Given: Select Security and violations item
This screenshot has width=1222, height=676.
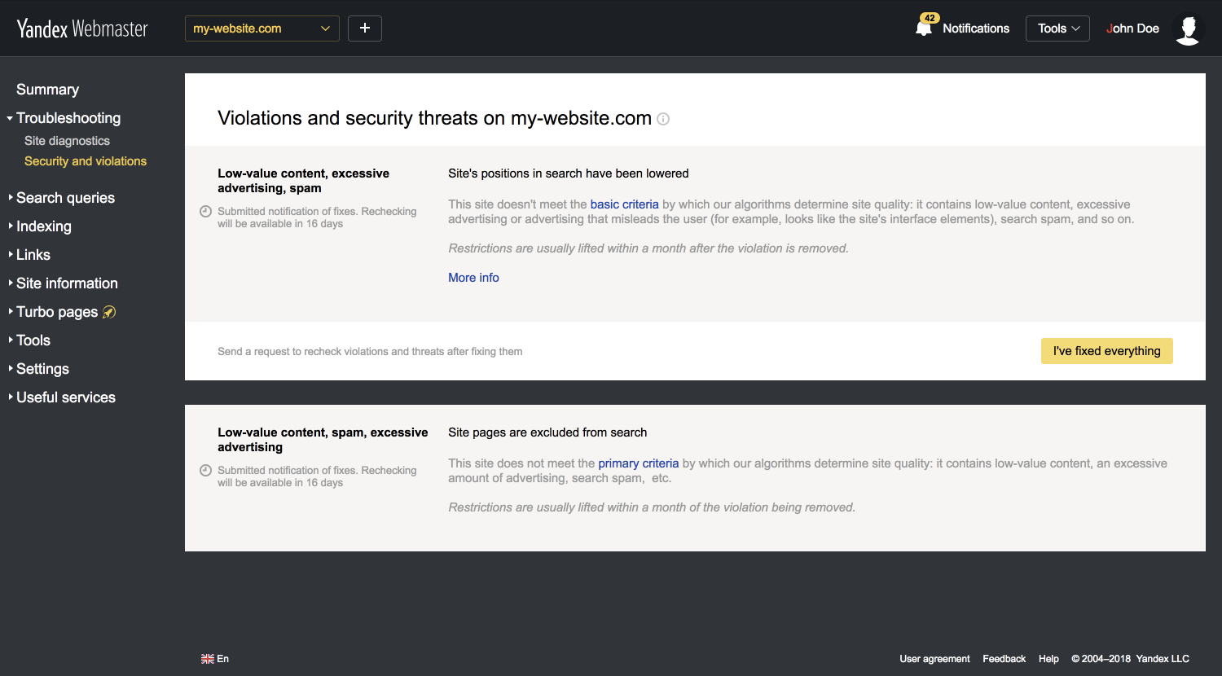Looking at the screenshot, I should click(x=86, y=161).
